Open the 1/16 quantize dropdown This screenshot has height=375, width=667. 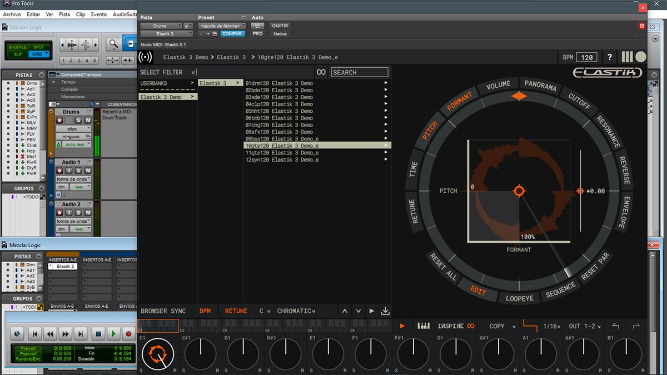pos(551,326)
